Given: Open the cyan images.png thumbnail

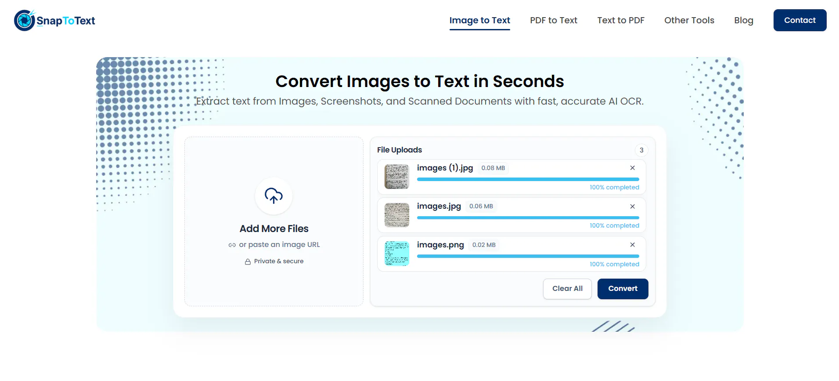Looking at the screenshot, I should pyautogui.click(x=396, y=254).
